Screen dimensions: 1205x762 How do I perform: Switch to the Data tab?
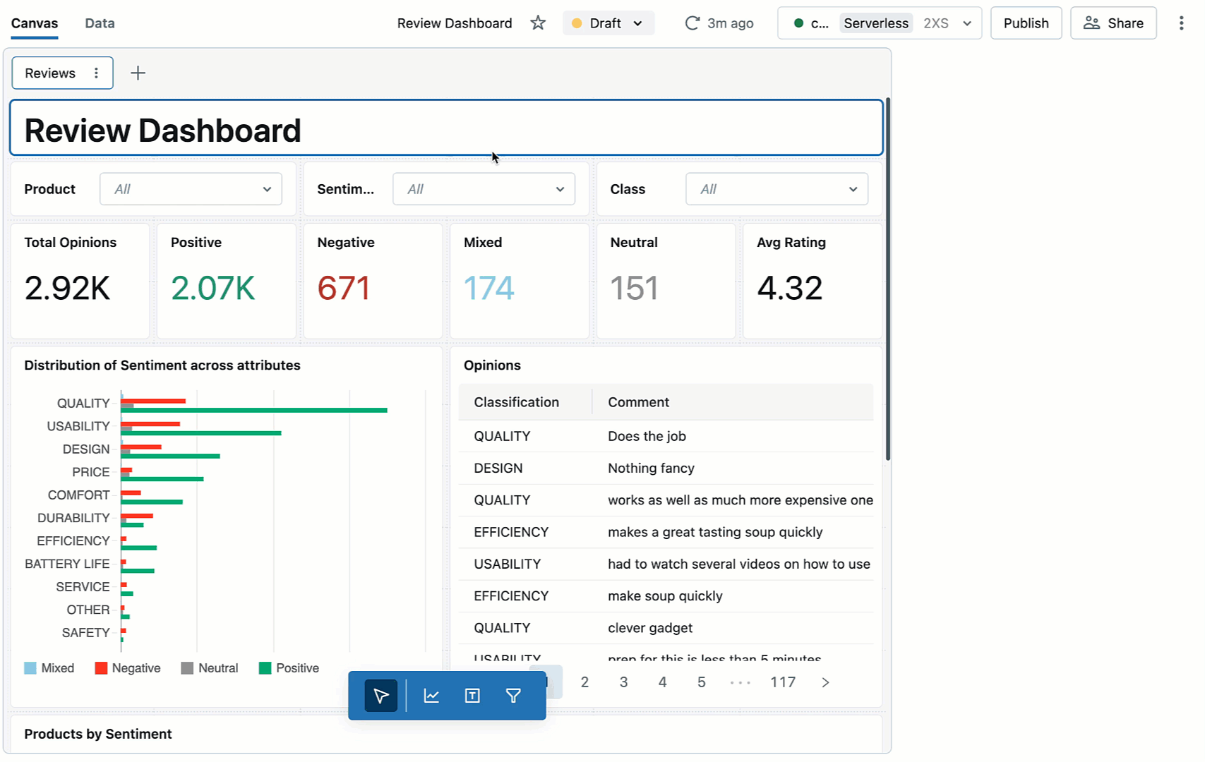coord(100,23)
